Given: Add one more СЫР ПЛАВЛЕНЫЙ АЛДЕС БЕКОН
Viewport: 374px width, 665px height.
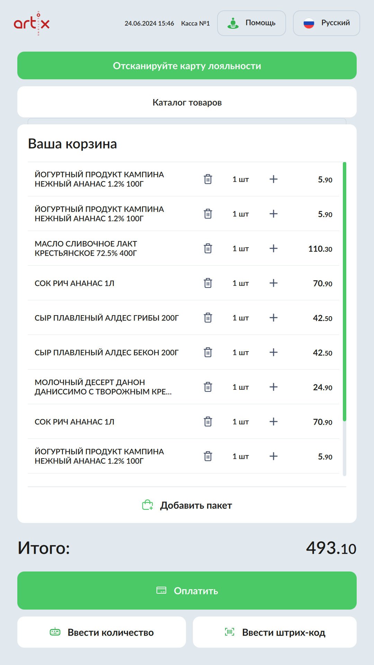Looking at the screenshot, I should [274, 352].
